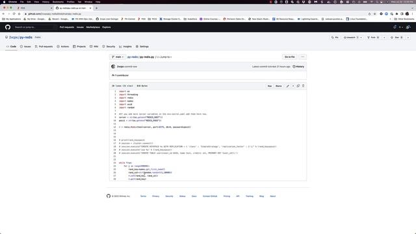Open the notifications bell in GitHub header
Screen dimensions: 416x234
395,27
